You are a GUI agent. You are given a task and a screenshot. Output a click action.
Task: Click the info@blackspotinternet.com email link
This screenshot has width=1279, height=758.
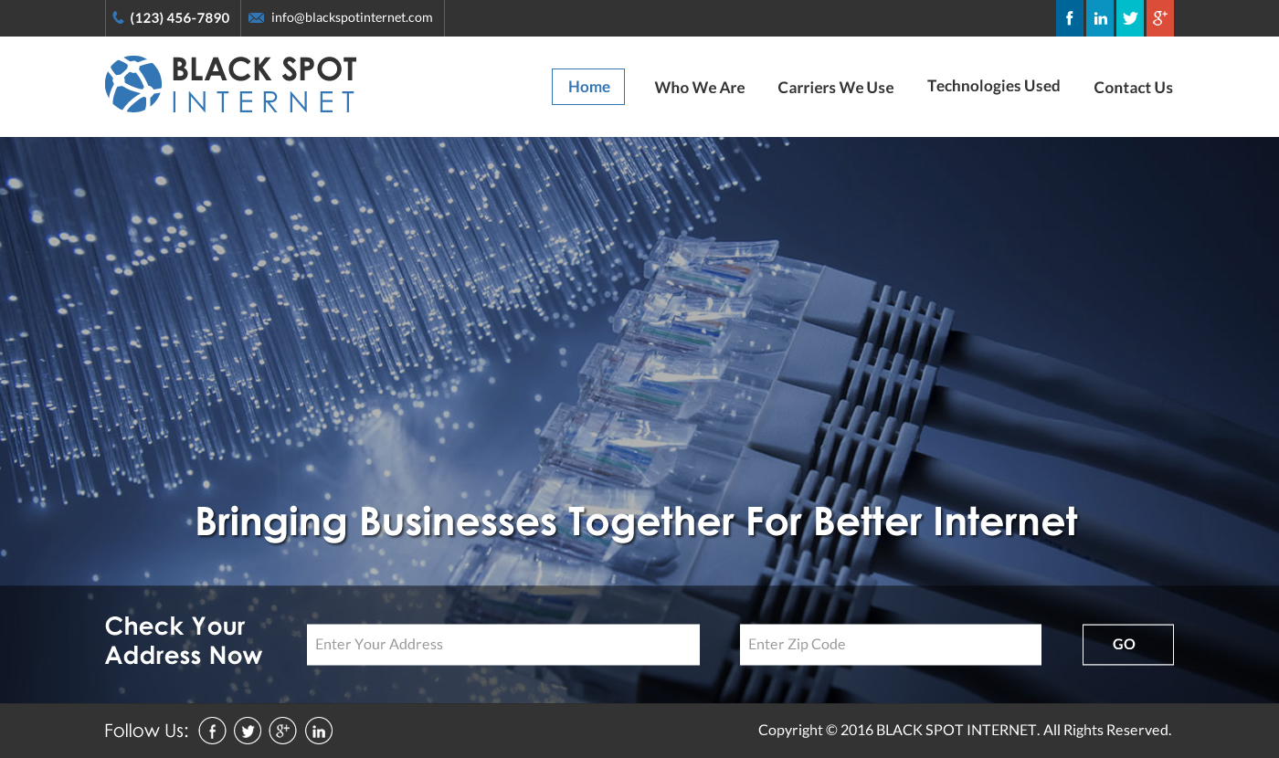click(x=352, y=17)
